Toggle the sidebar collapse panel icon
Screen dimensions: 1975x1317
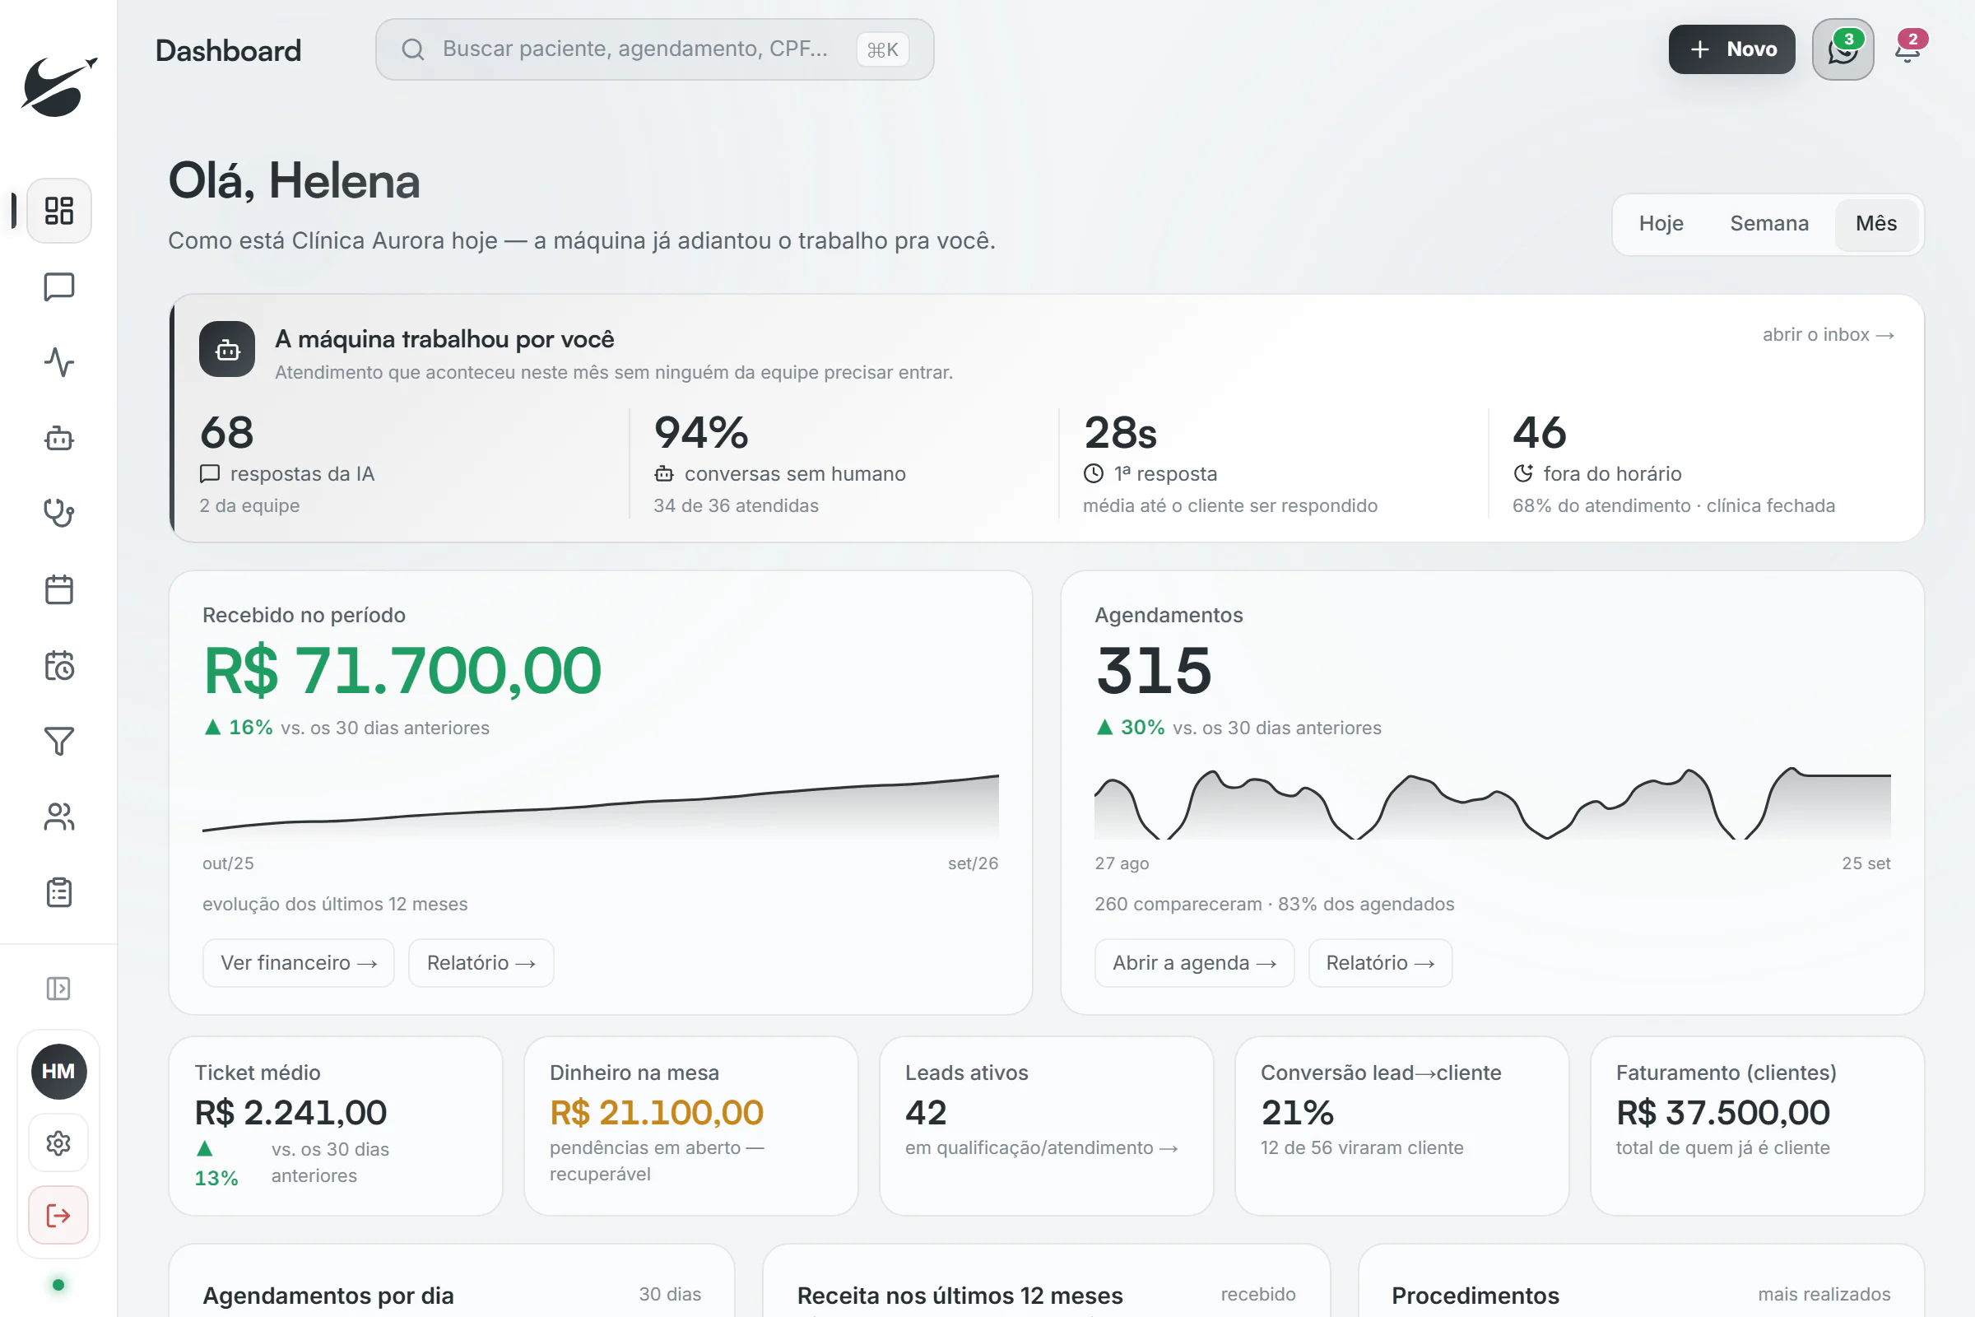(58, 989)
